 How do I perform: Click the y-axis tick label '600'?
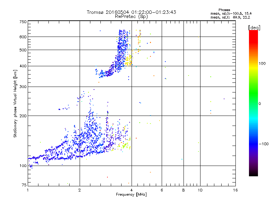click(23, 37)
